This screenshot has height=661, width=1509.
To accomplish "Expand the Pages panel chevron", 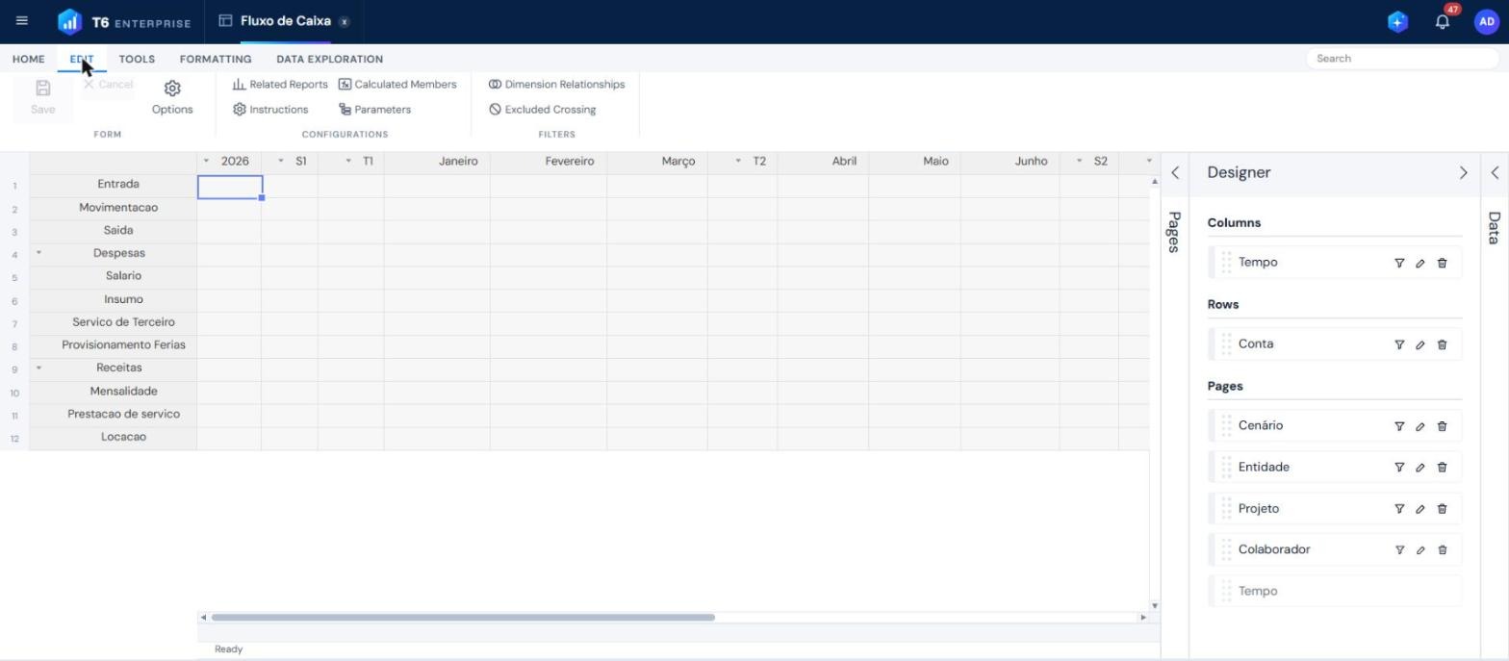I will pos(1175,173).
